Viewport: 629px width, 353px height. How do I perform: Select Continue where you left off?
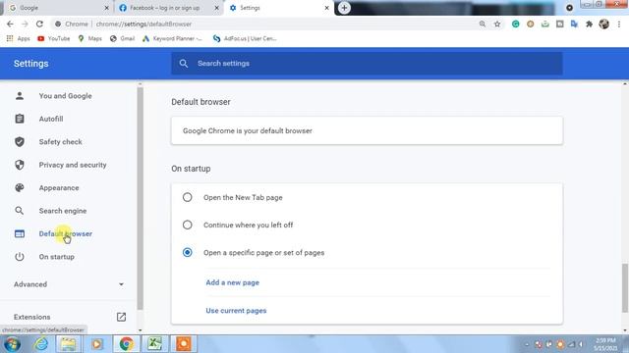(188, 225)
